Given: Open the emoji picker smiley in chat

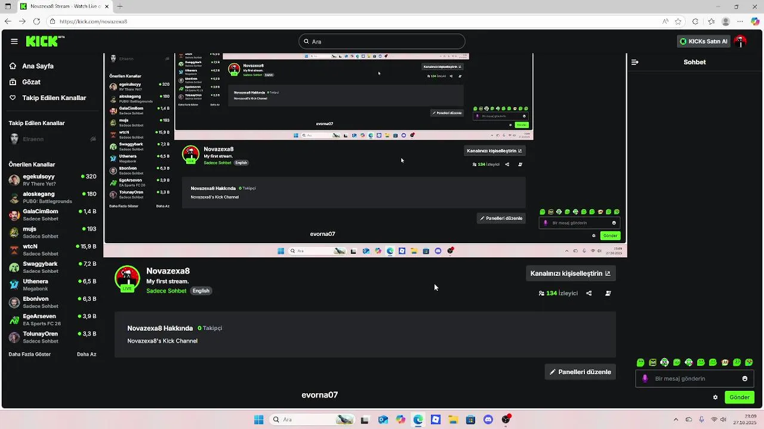Looking at the screenshot, I should click(x=745, y=378).
